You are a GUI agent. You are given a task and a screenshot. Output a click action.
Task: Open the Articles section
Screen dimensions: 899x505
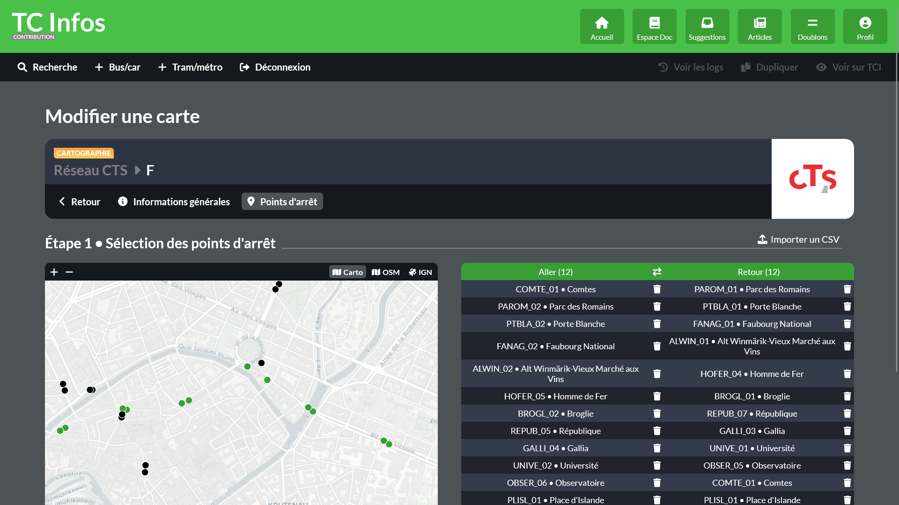(x=759, y=26)
